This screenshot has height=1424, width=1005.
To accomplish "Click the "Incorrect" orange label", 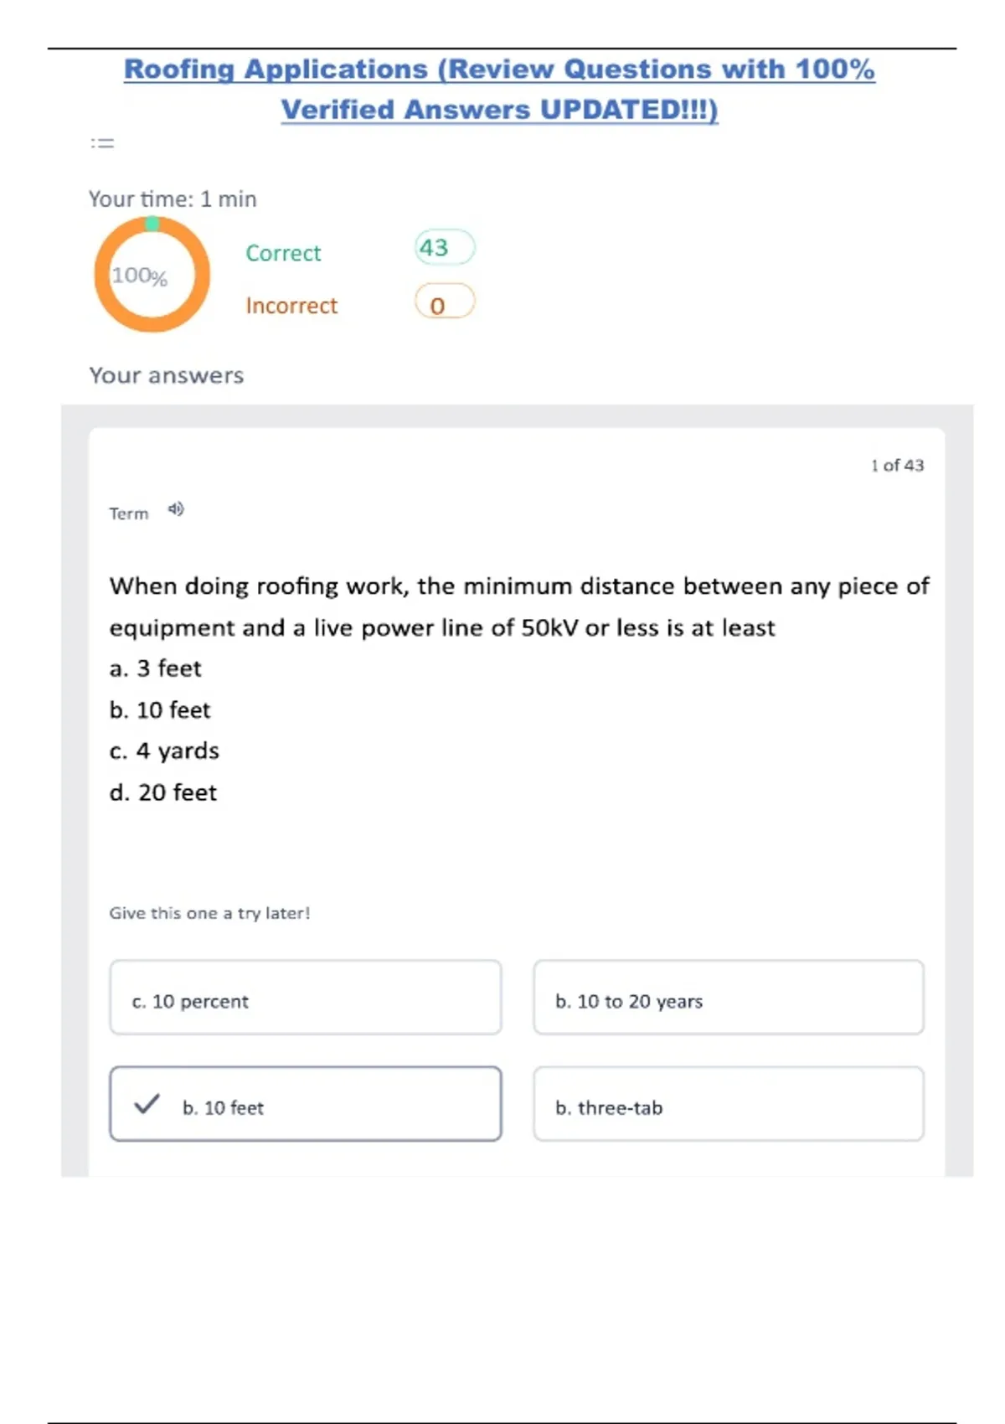I will pos(291,306).
